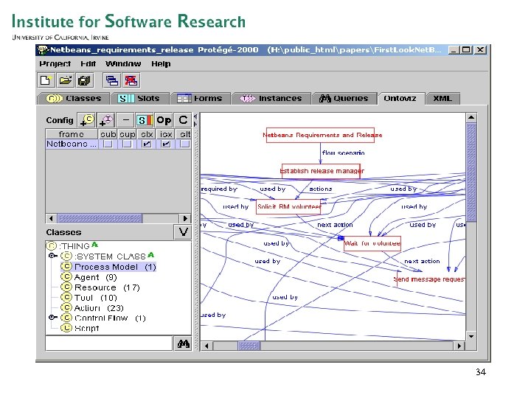This screenshot has width=531, height=398.
Task: Click the frame column header
Action: pyautogui.click(x=72, y=134)
